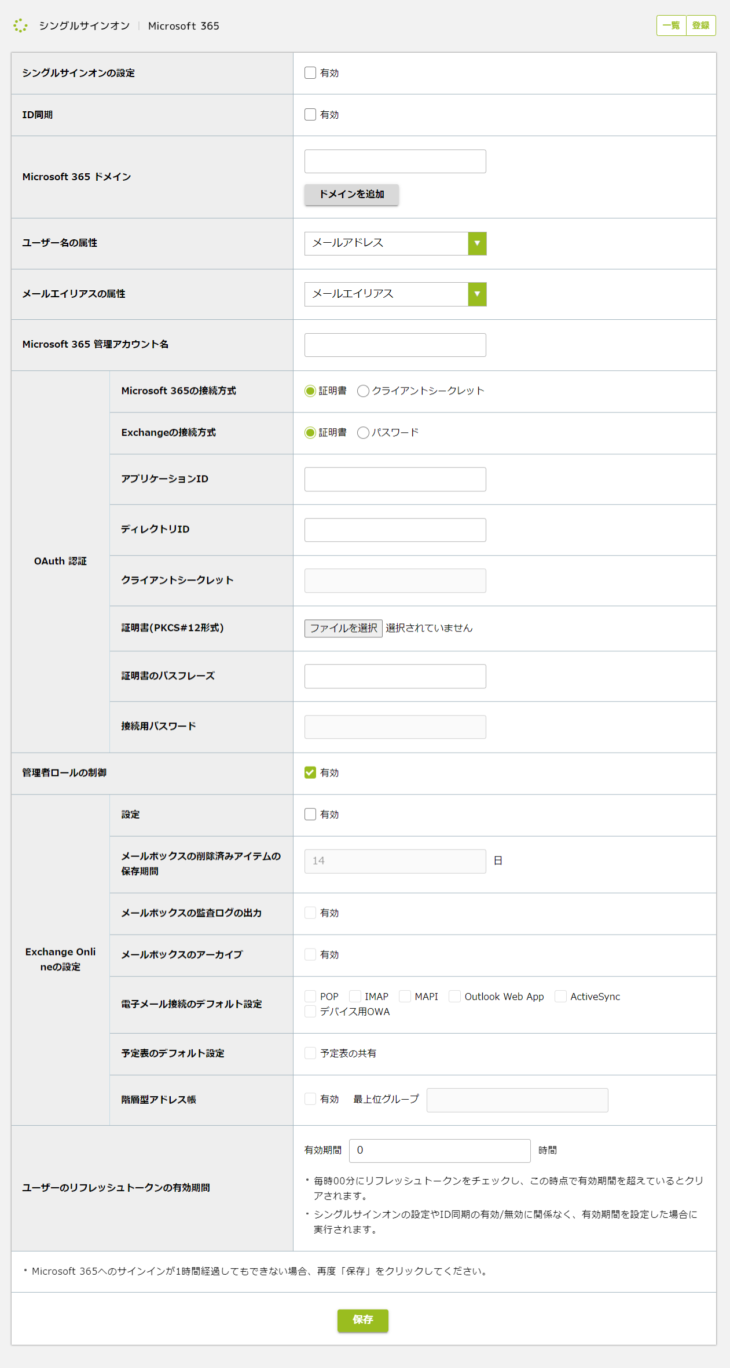Open the 一覧 list tab
Screen dimensions: 730x1368
(671, 25)
